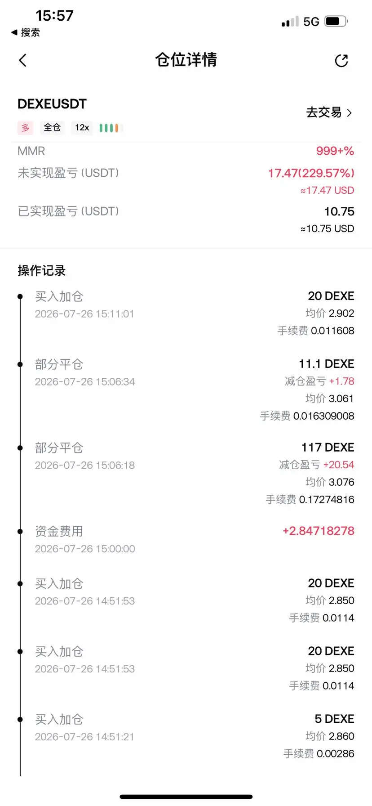Open 买入加仓 record for 5 DEXE
Viewport: 372px width, 806px height.
(186, 736)
